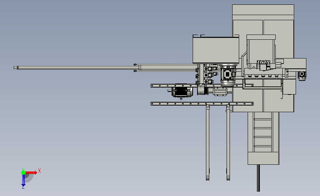This screenshot has width=320, height=196.
Task: Select the end cap at the rod's left tip
Action: point(16,68)
